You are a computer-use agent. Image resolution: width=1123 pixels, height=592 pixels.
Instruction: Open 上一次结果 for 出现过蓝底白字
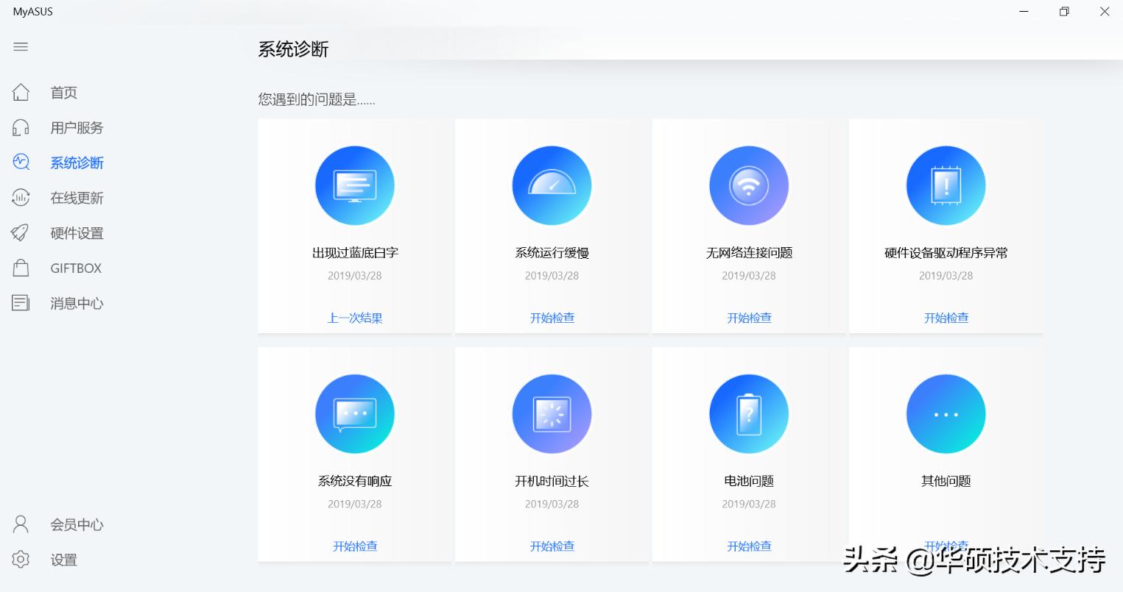tap(355, 318)
